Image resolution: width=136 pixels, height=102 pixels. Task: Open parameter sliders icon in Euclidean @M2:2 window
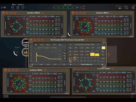(11, 13)
